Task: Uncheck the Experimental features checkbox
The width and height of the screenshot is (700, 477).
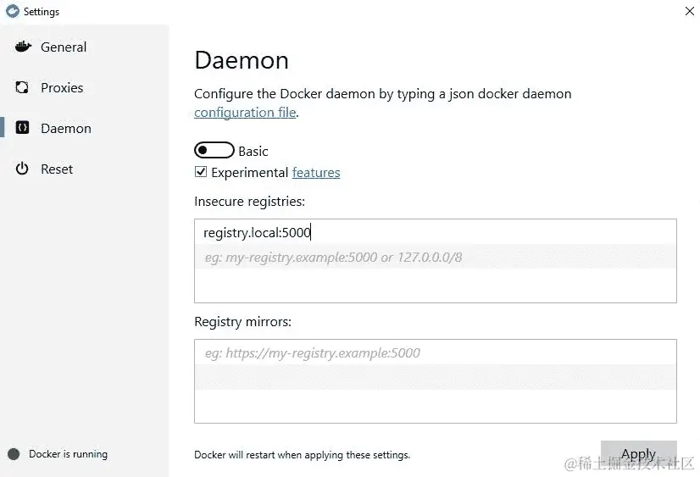Action: 201,172
